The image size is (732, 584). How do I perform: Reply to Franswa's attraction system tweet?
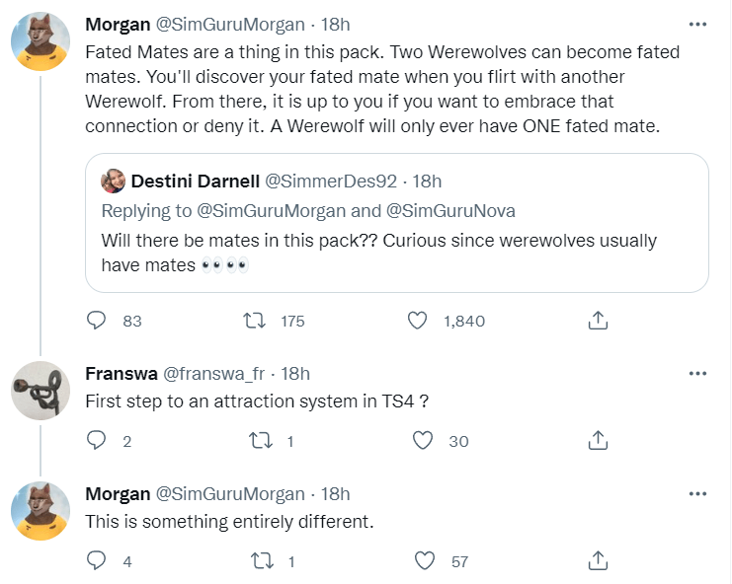[97, 441]
